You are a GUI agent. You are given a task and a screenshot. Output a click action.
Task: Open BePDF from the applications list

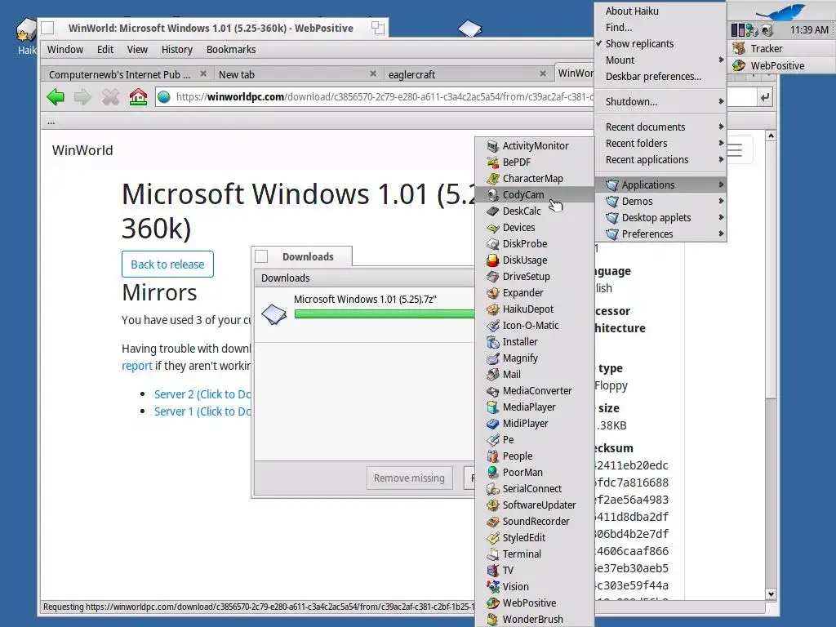click(534, 162)
